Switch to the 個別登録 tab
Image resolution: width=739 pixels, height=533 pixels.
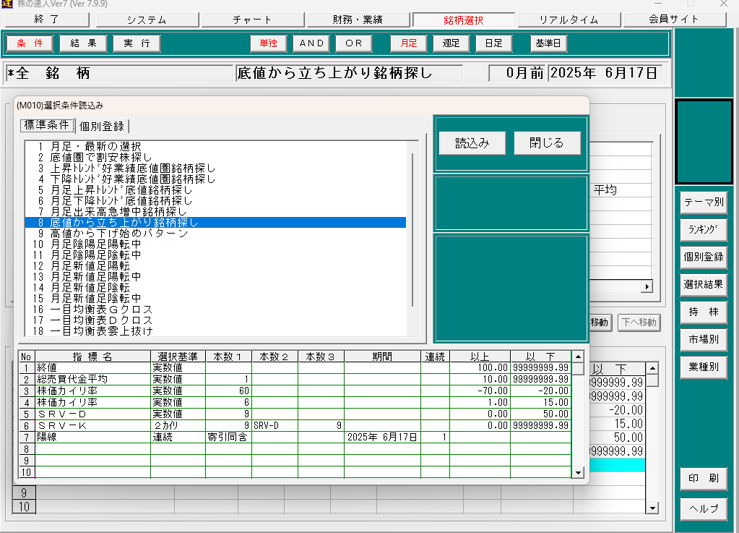pos(102,126)
